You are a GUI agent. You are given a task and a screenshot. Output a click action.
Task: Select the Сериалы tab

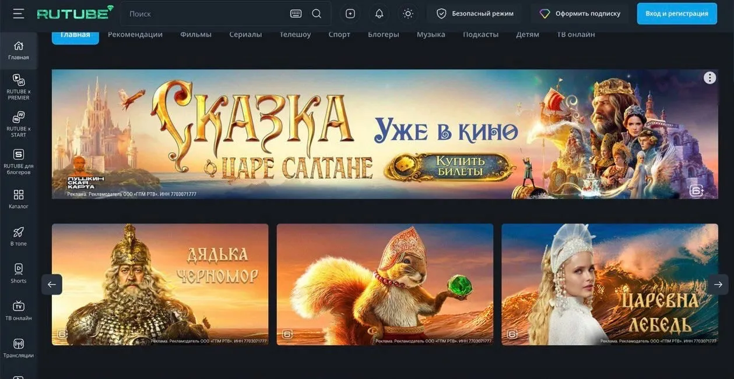[x=245, y=34]
